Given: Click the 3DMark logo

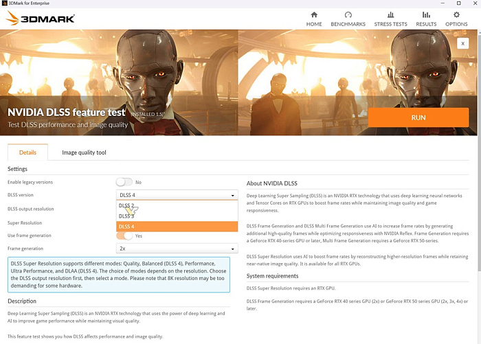Looking at the screenshot, I should [x=40, y=19].
